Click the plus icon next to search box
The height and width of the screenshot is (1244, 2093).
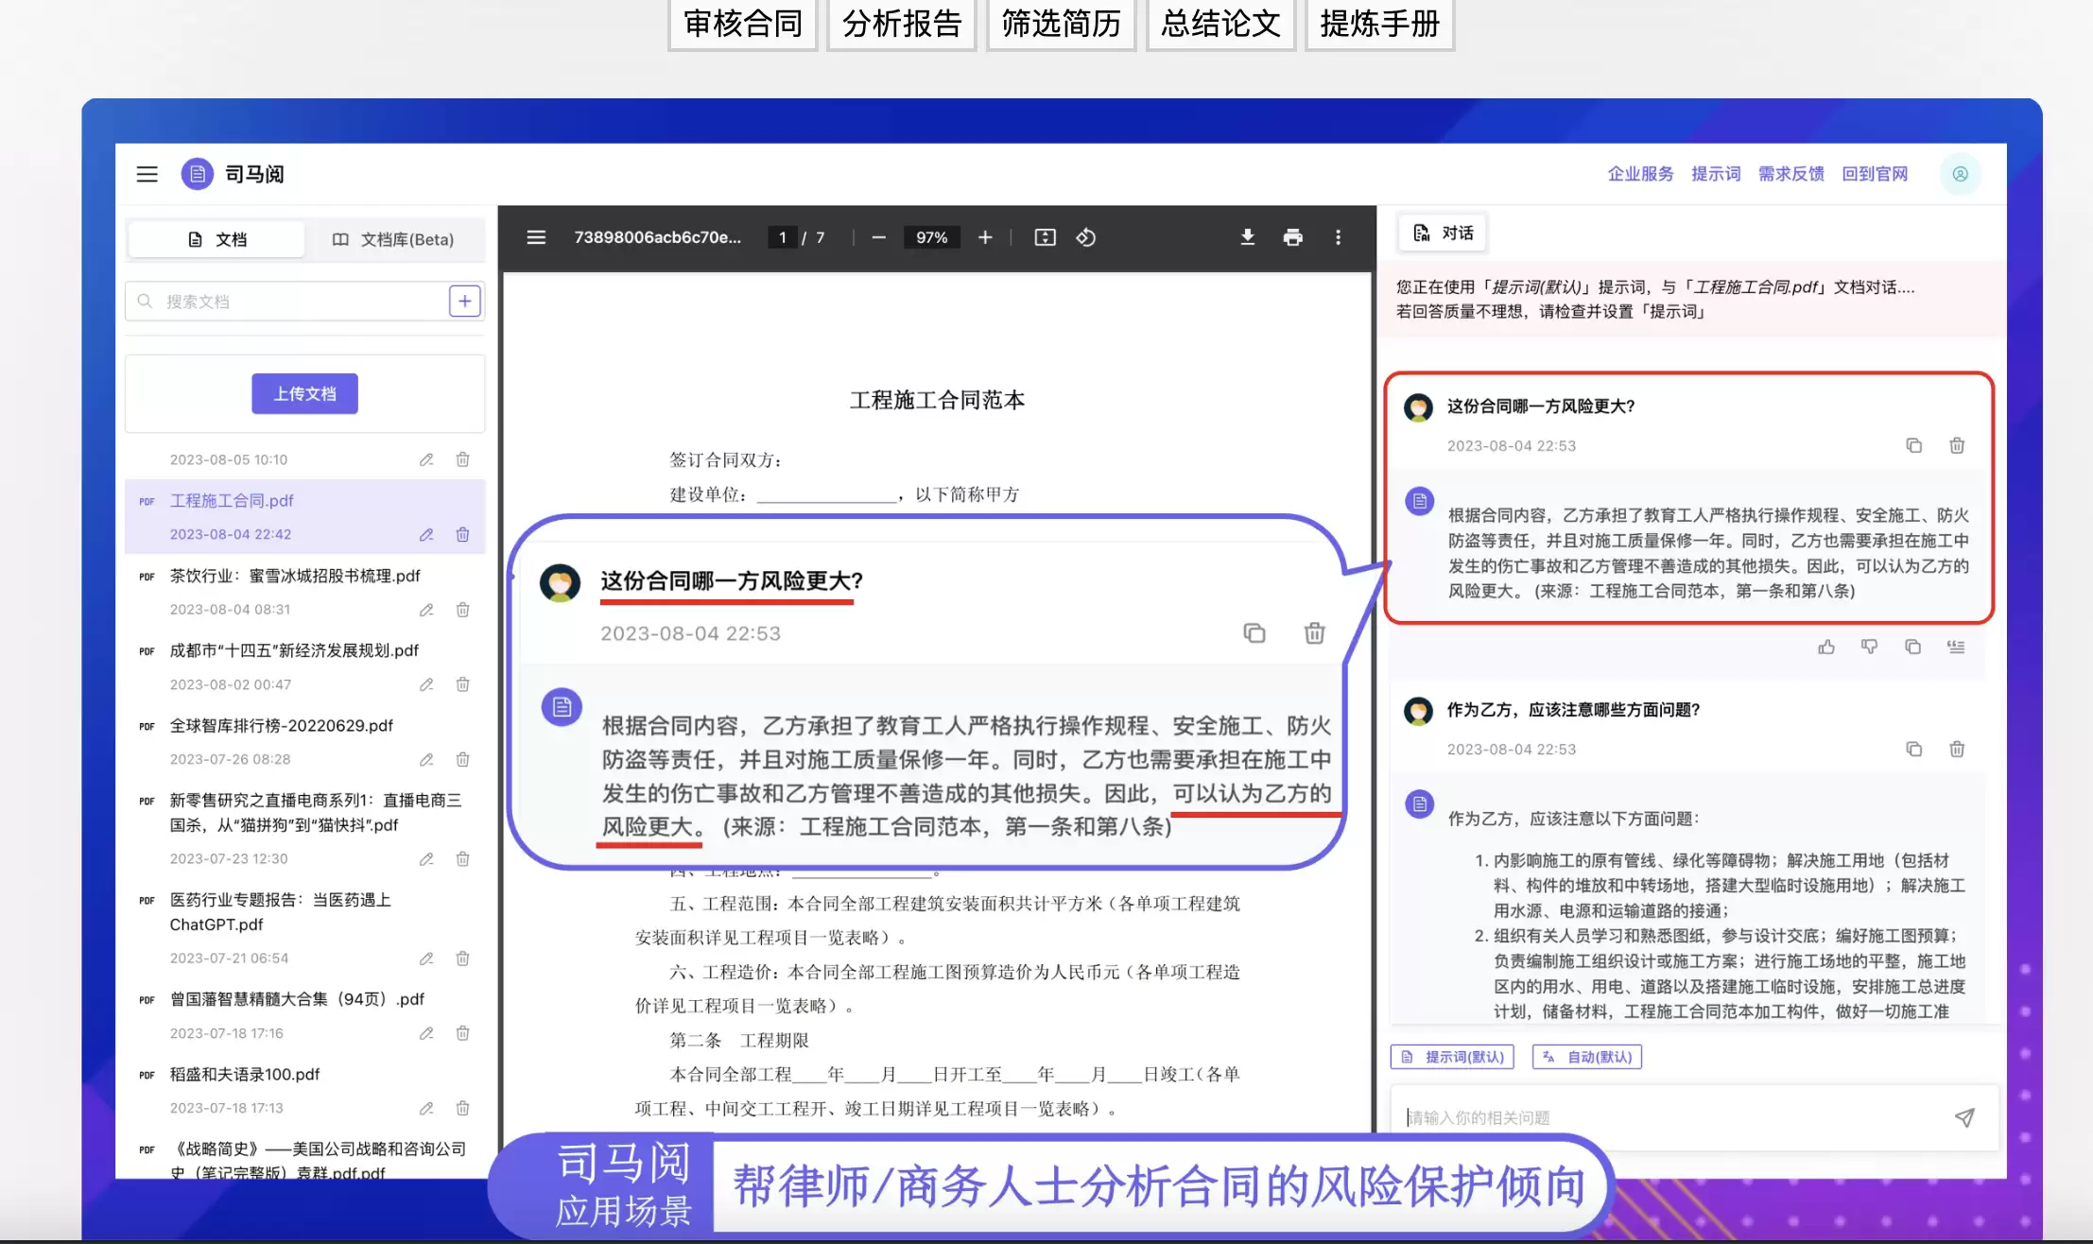[464, 302]
